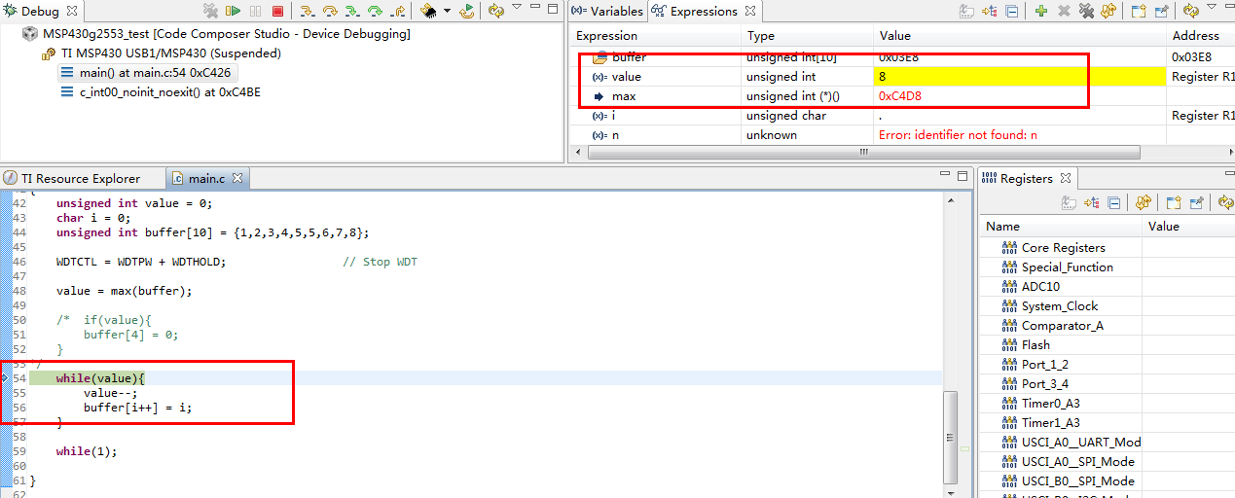Click Remove All Terminated Launches icon
Screen dimensions: 1235x498
coord(210,11)
